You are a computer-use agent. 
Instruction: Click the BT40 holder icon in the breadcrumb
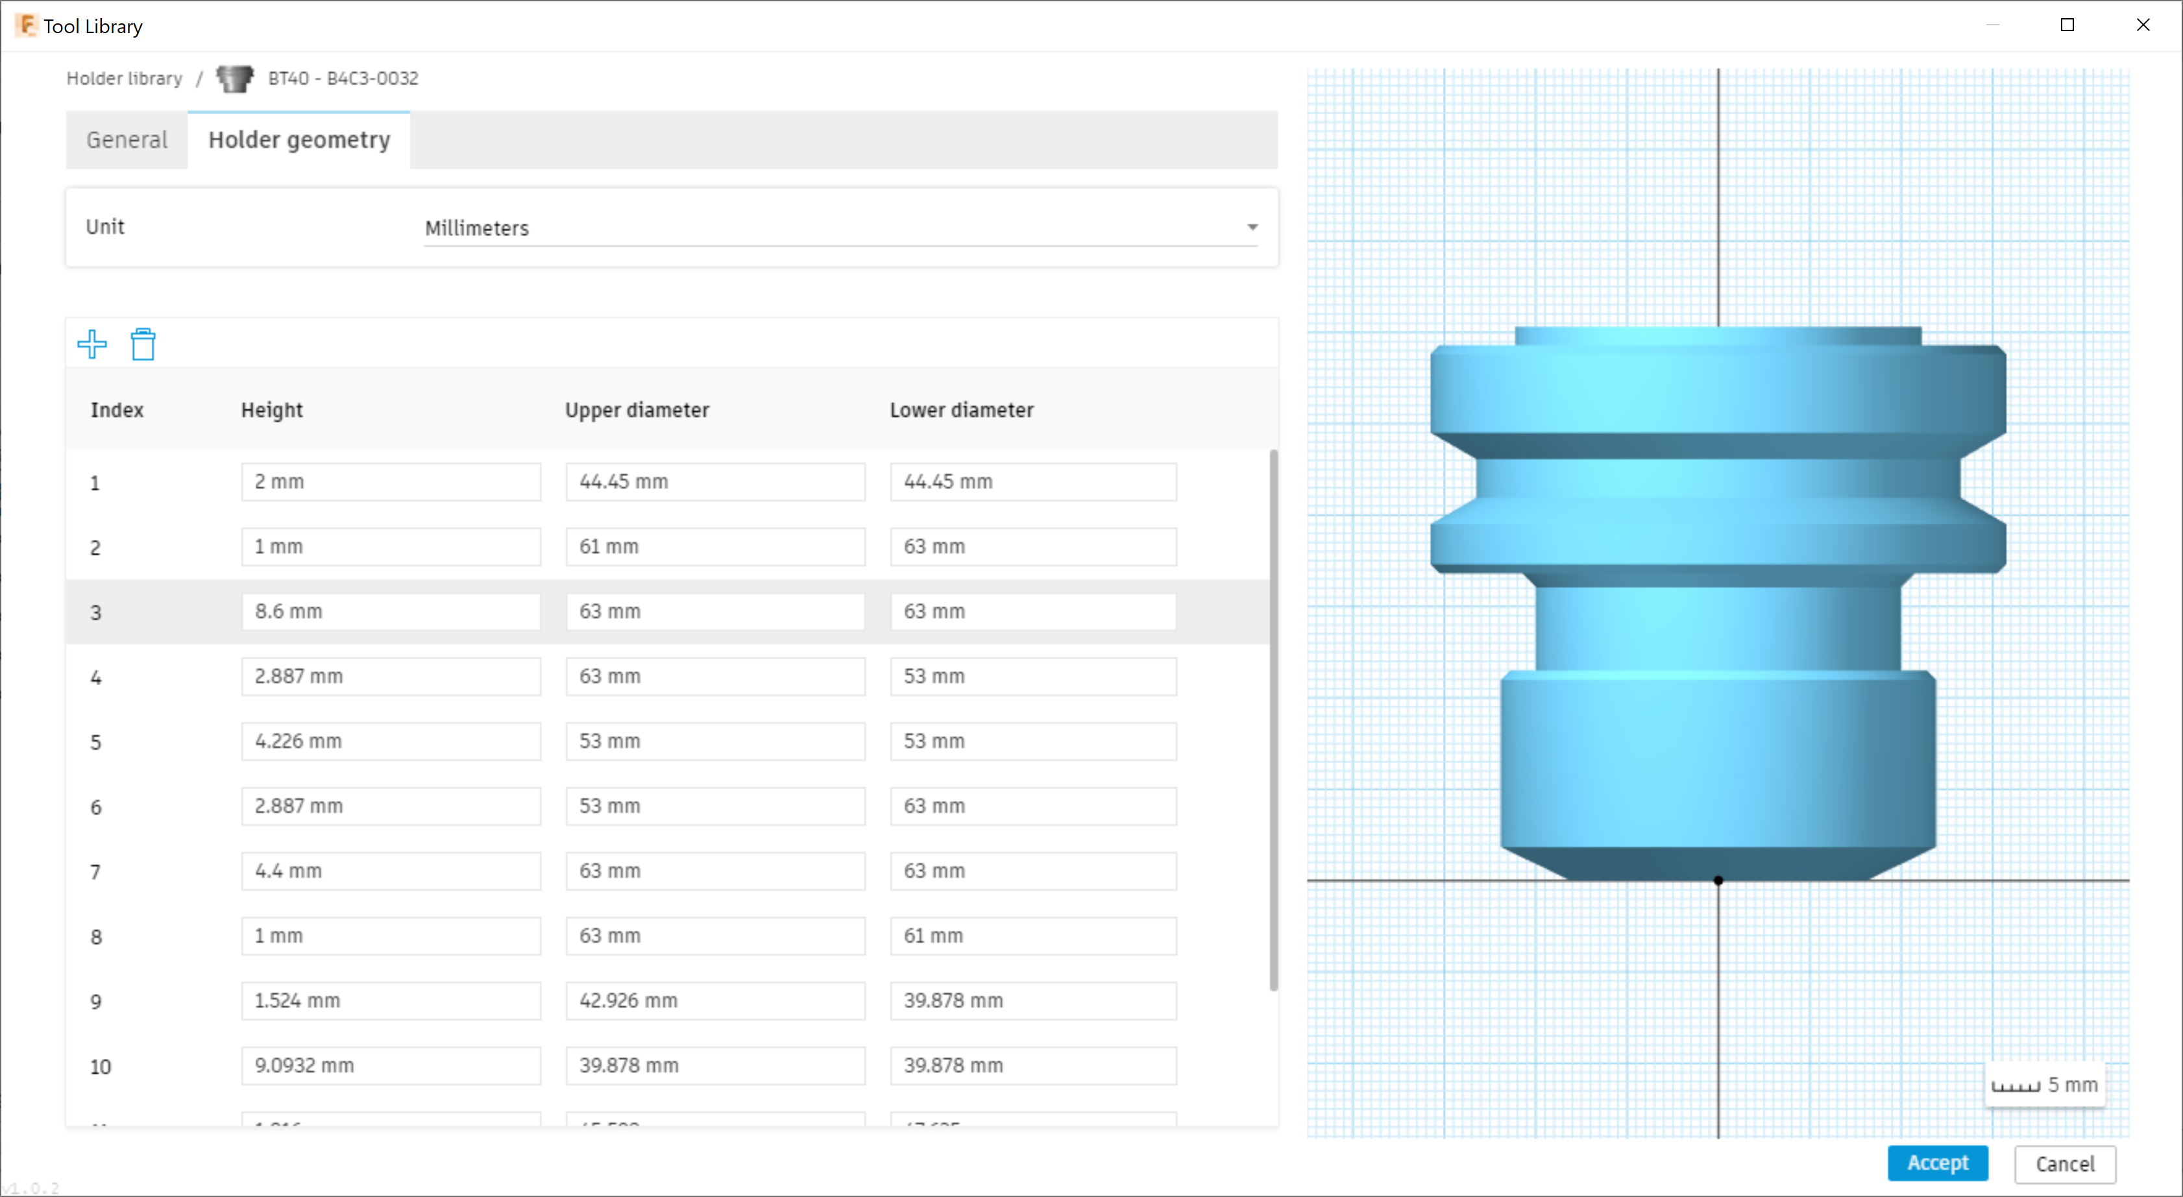235,78
